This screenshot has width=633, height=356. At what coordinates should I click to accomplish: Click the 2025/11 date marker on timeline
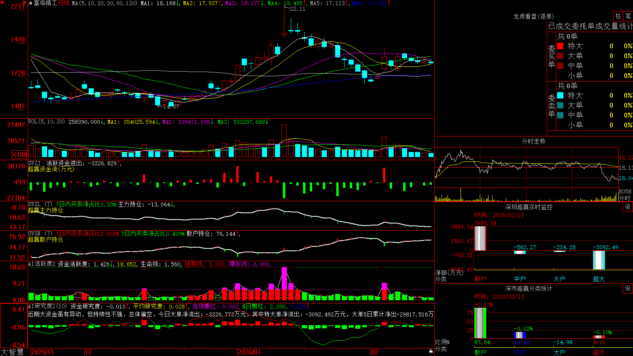[x=42, y=352]
